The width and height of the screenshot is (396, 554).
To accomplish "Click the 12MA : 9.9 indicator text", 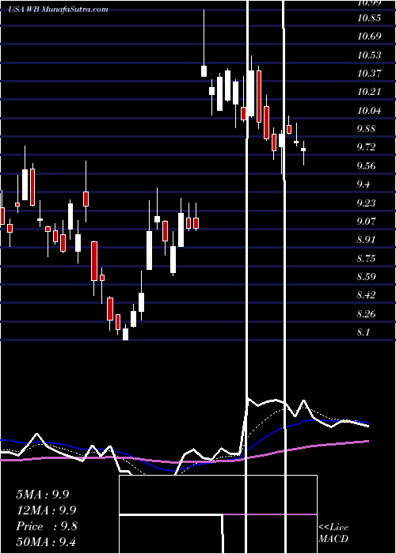I will pos(46,510).
